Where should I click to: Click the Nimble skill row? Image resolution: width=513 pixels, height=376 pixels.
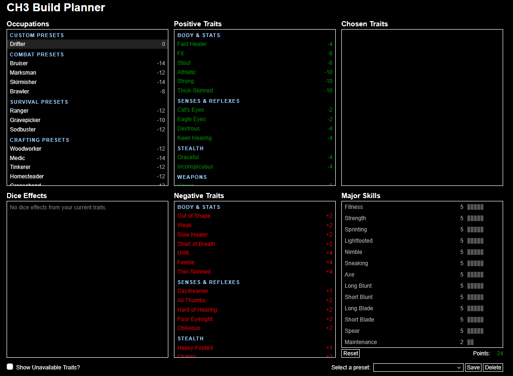[x=422, y=252]
